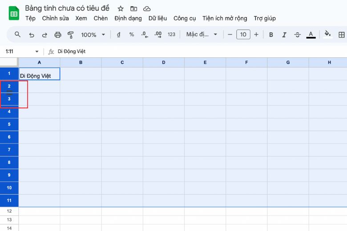The height and width of the screenshot is (231, 347).
Task: Activate the paint format tool
Action: [x=71, y=35]
